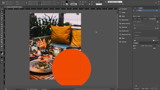Switch CC Libraries to list view
This screenshot has width=160, height=90.
coord(158,28)
